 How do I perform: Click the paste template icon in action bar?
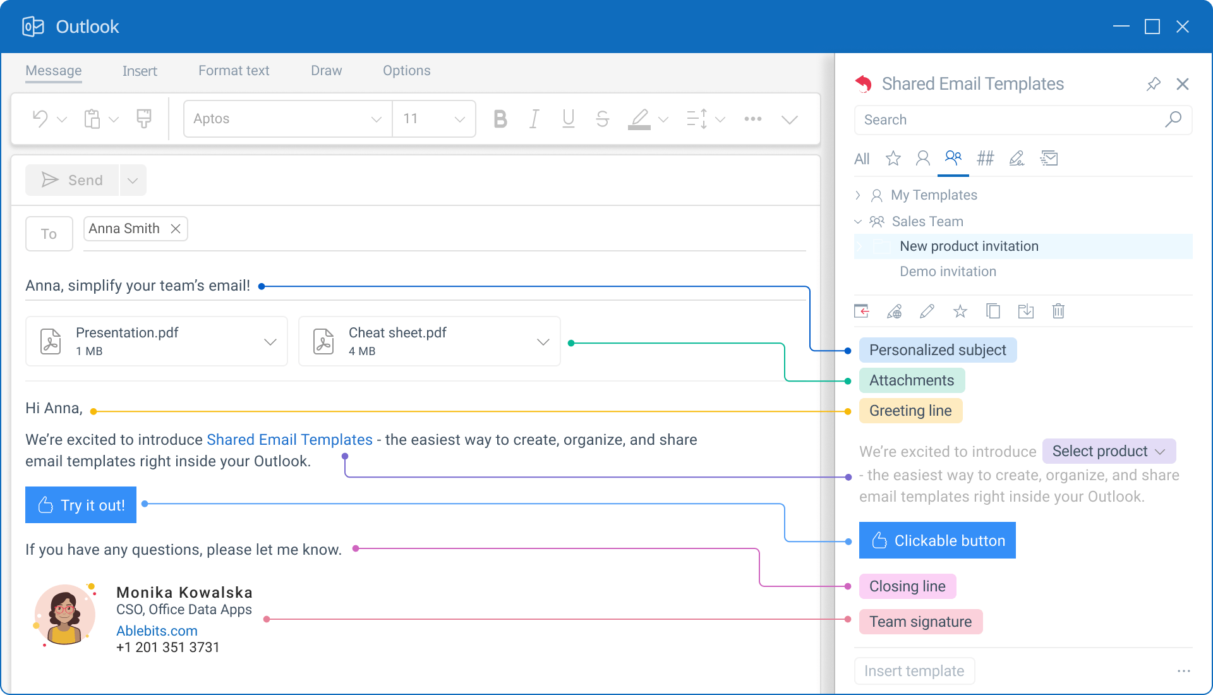862,311
